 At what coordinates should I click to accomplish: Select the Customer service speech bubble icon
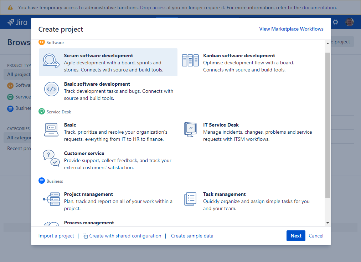(x=51, y=158)
